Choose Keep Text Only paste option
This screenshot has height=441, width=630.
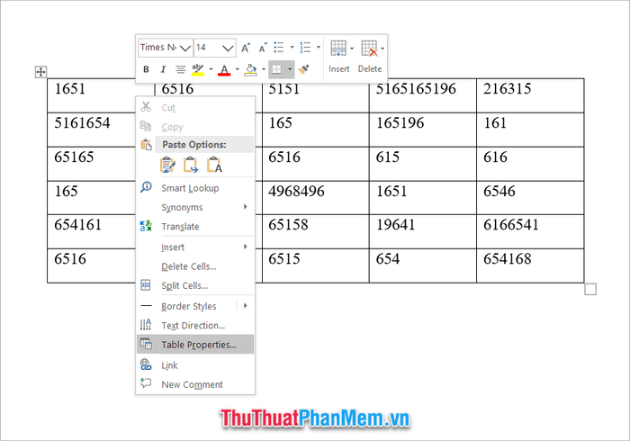click(x=214, y=165)
